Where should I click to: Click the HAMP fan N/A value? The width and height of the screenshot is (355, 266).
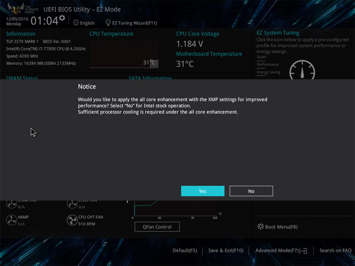click(x=21, y=224)
